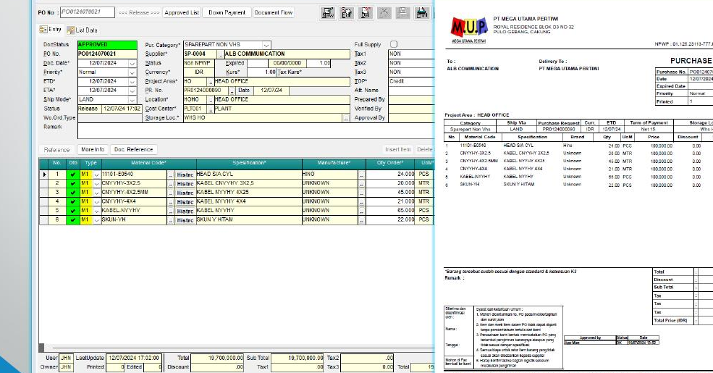Click the Att. Name input field
The width and height of the screenshot is (713, 373).
(411, 90)
